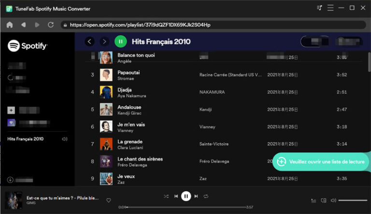
Task: Go forward with the browser forward arrow
Action: [x=37, y=25]
